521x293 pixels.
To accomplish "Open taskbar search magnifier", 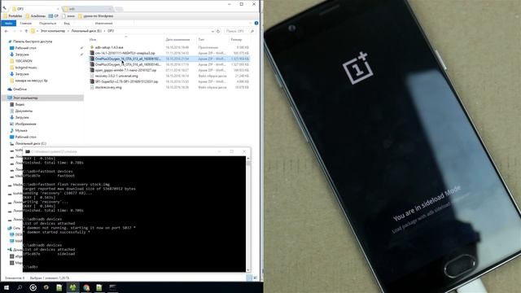I will 20,287.
